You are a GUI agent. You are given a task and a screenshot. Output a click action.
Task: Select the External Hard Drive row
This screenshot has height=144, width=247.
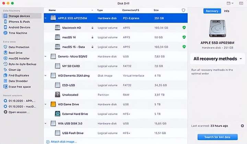coord(116,114)
